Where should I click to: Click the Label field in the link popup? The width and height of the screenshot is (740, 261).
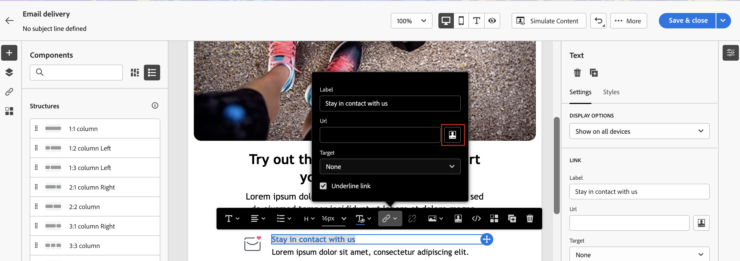(x=390, y=103)
